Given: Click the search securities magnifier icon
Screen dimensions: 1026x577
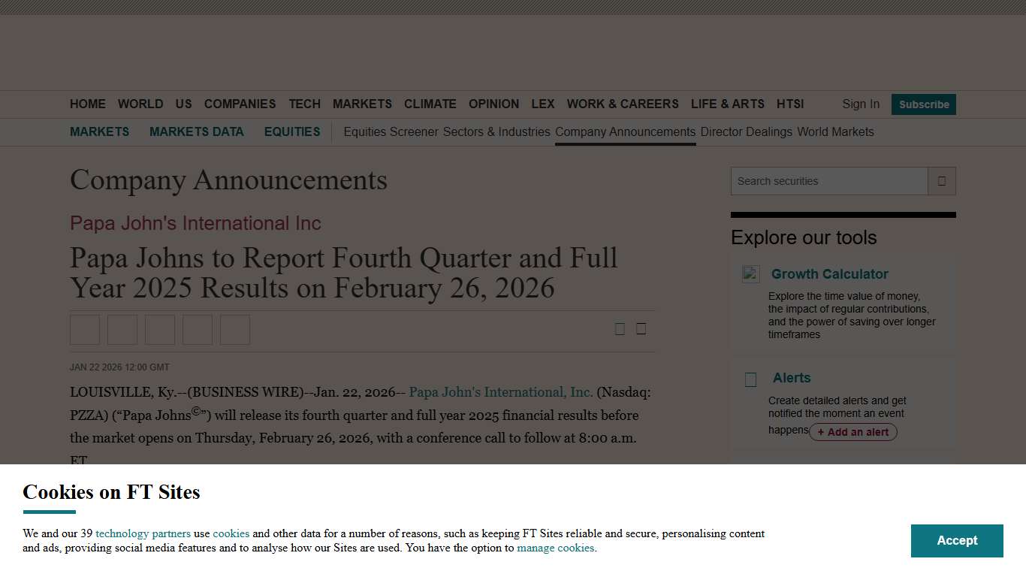Looking at the screenshot, I should pyautogui.click(x=942, y=181).
